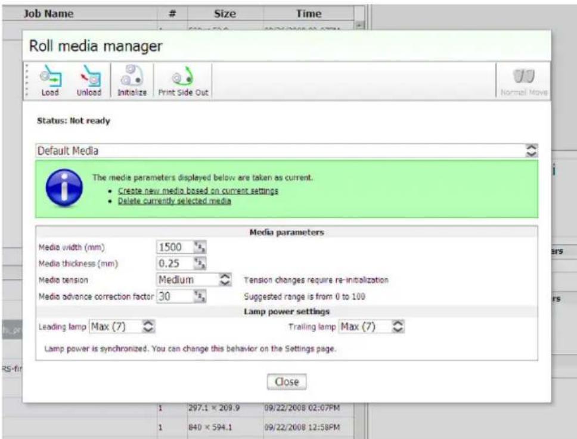The image size is (577, 439).
Task: Click the Roll media manager title
Action: click(x=96, y=46)
